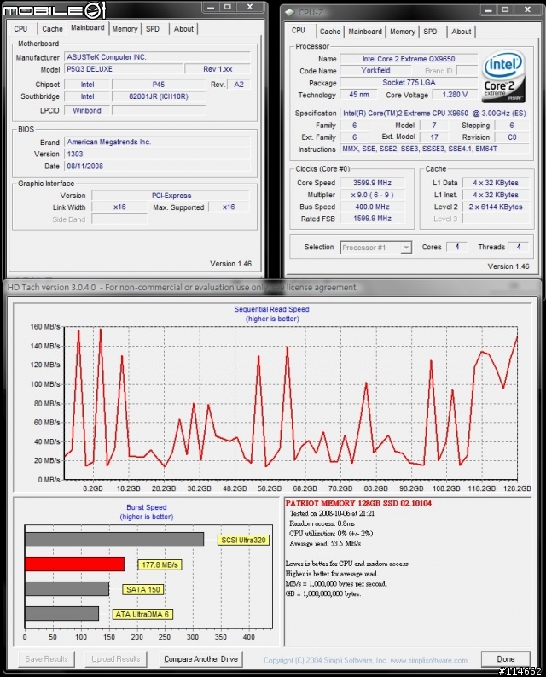Minimize the right CPU-Z window

pos(488,9)
